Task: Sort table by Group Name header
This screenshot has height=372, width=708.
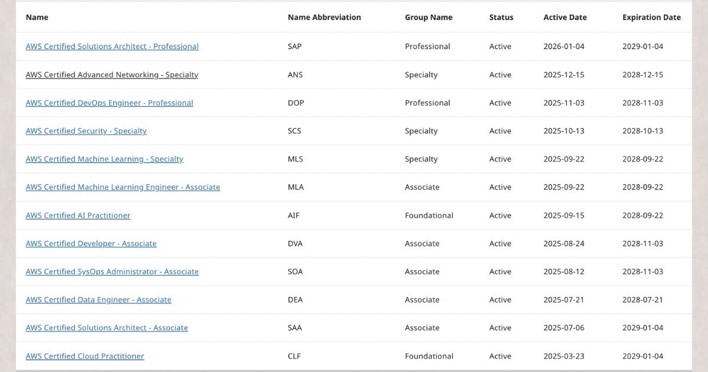Action: 428,18
